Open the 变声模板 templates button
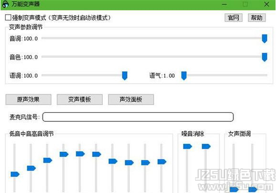 [x=79, y=100]
